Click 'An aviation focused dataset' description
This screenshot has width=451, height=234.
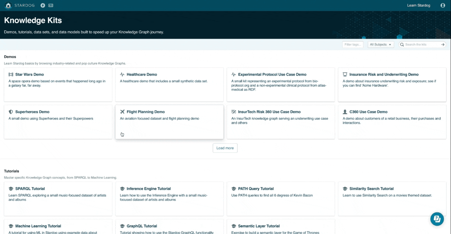[159, 119]
